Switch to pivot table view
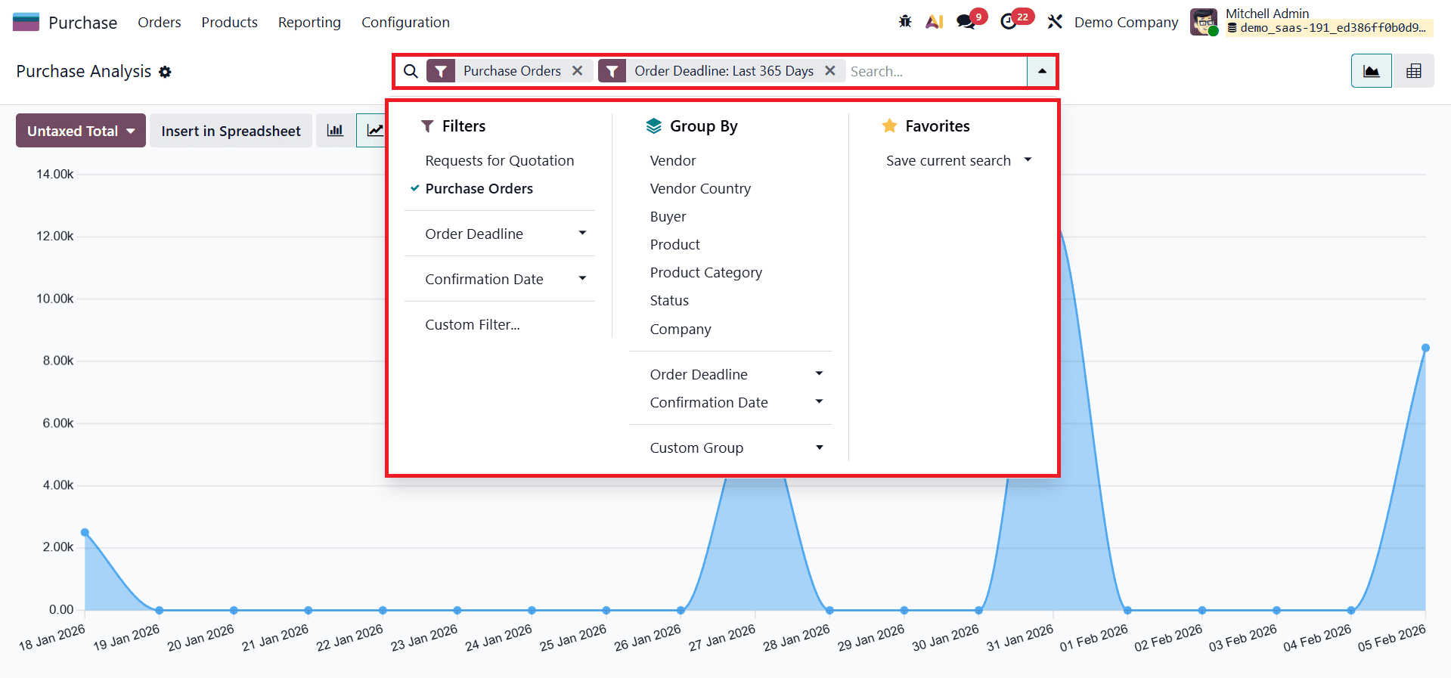1451x678 pixels. (x=1413, y=71)
